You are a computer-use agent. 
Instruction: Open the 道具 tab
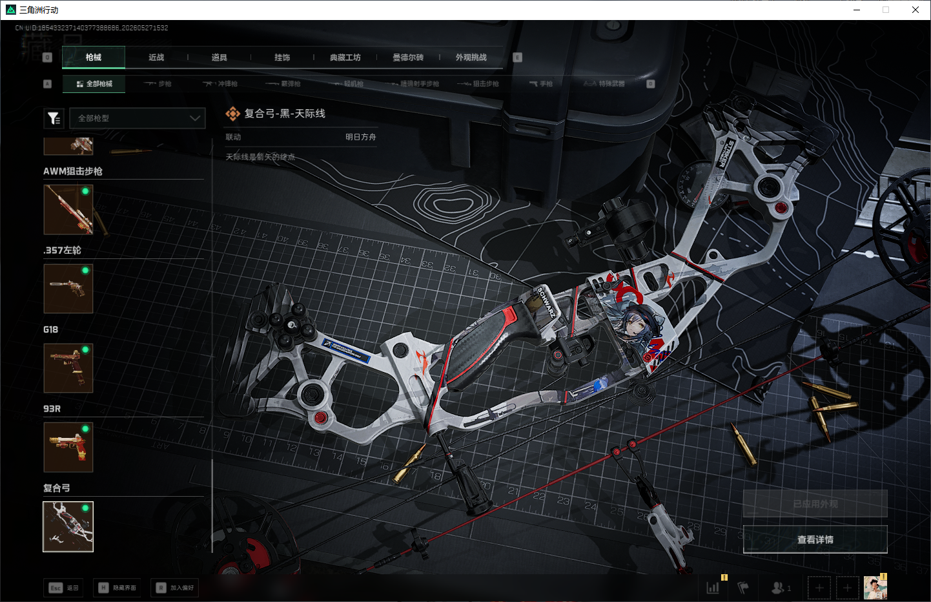[x=220, y=57]
